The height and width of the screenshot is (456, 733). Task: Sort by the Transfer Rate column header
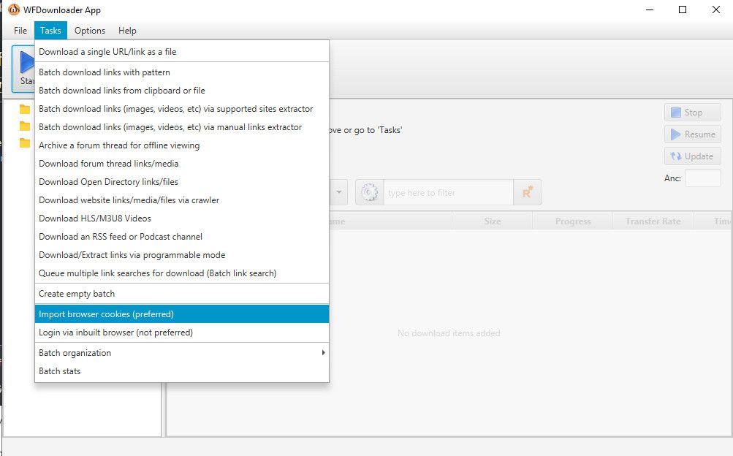653,221
